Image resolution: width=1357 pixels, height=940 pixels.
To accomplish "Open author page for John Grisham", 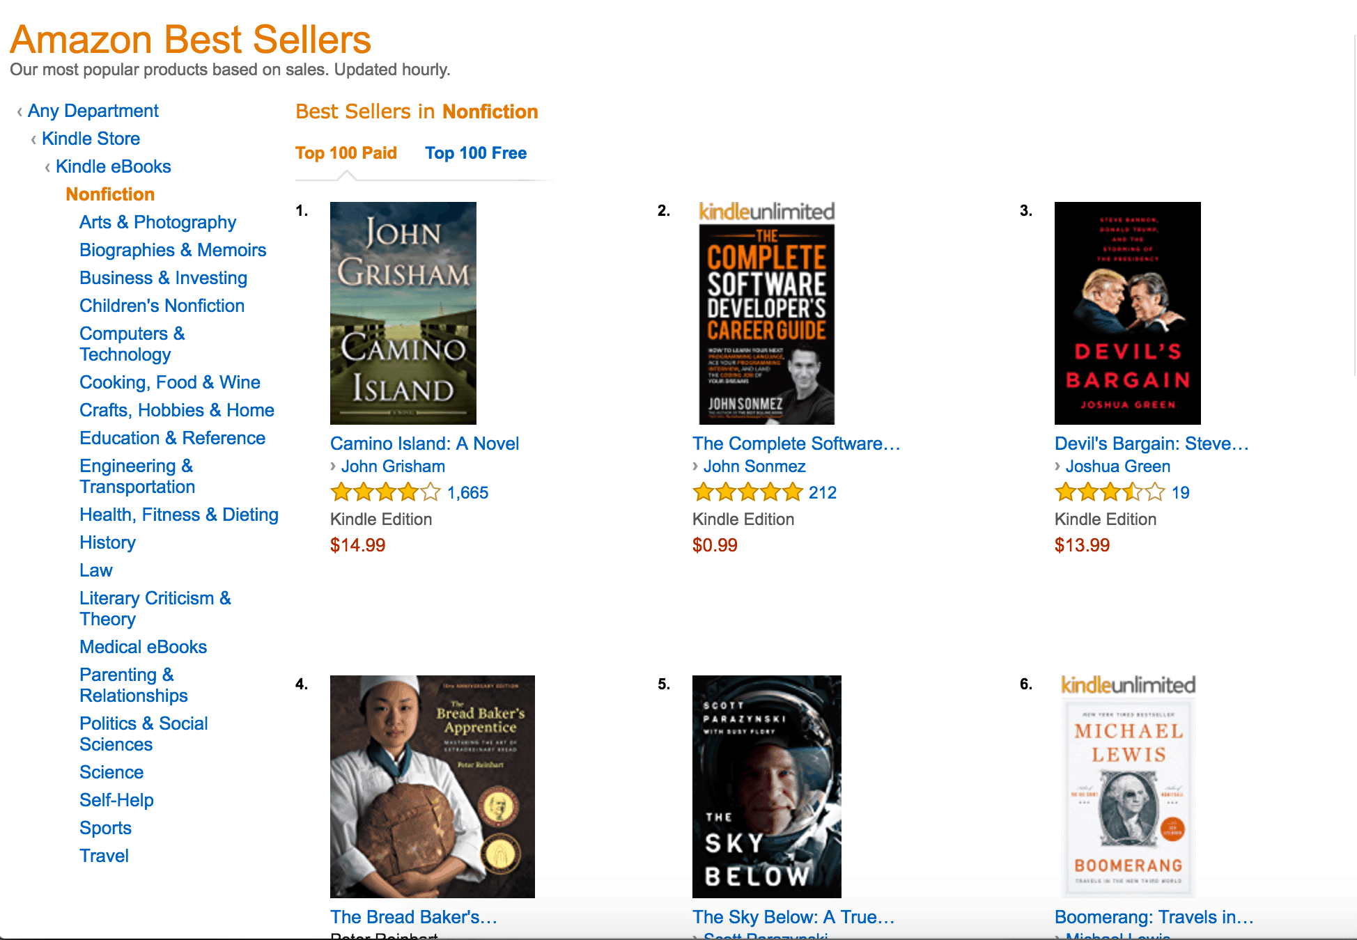I will [x=393, y=467].
